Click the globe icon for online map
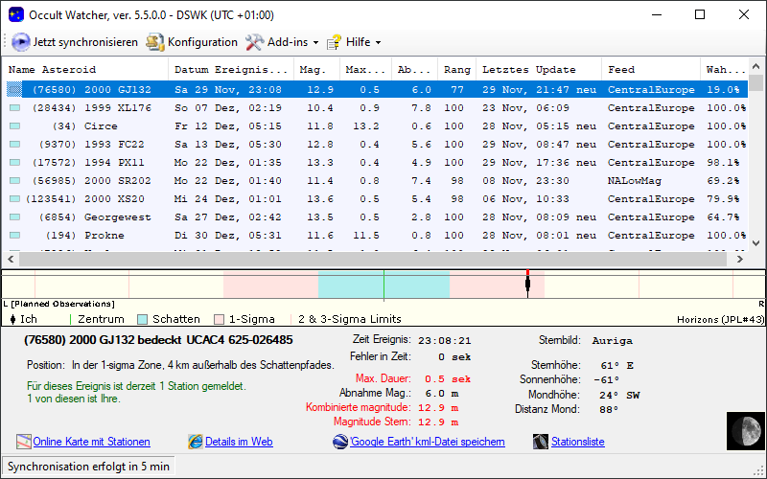Screen dimensions: 767x479 (24, 442)
